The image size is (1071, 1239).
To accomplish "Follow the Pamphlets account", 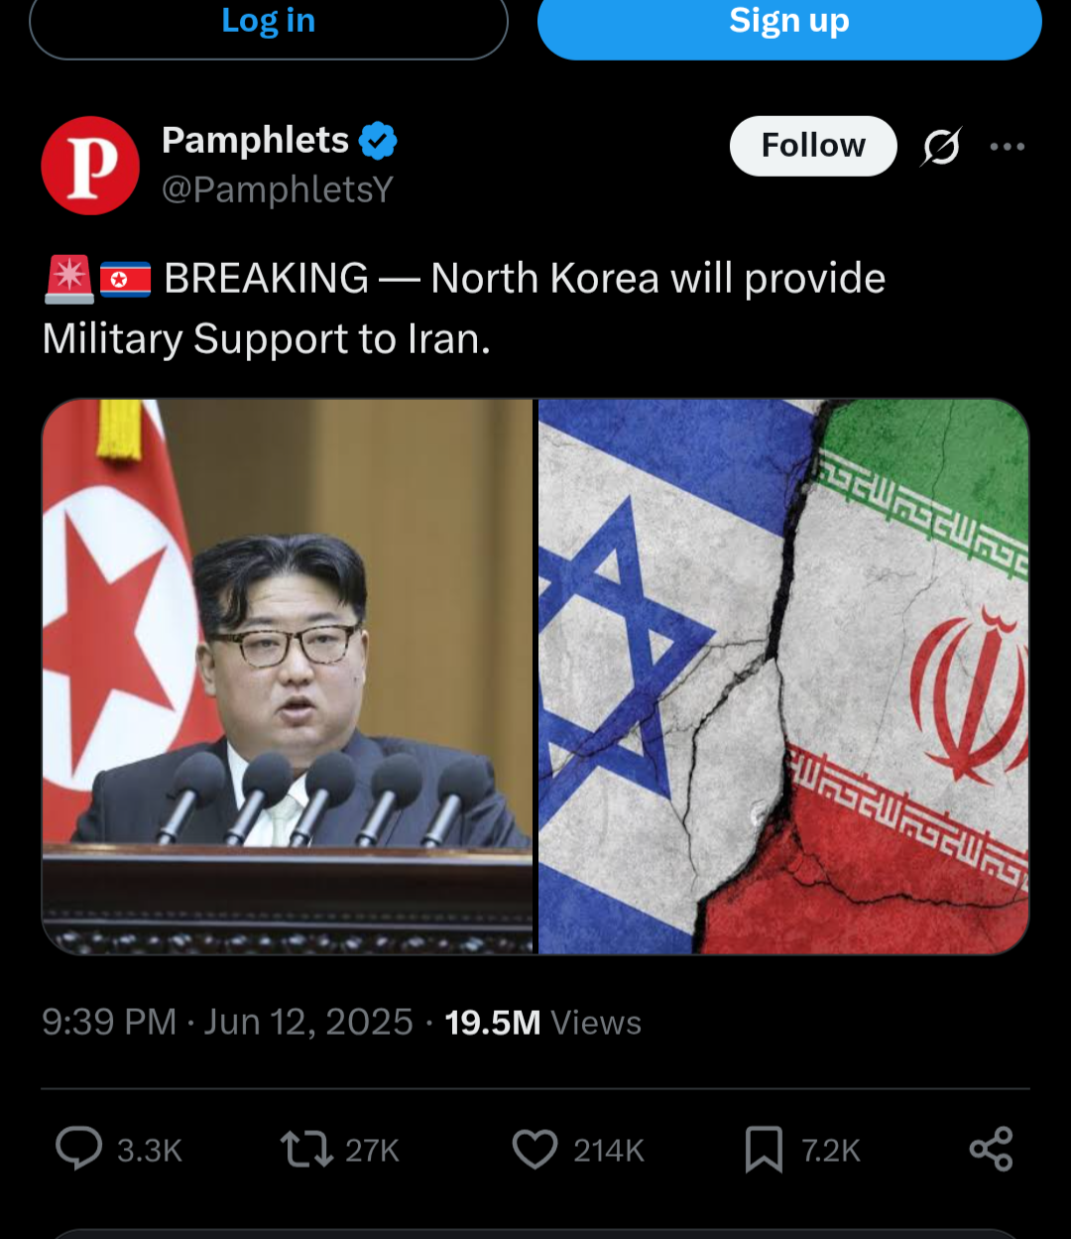I will click(x=813, y=146).
